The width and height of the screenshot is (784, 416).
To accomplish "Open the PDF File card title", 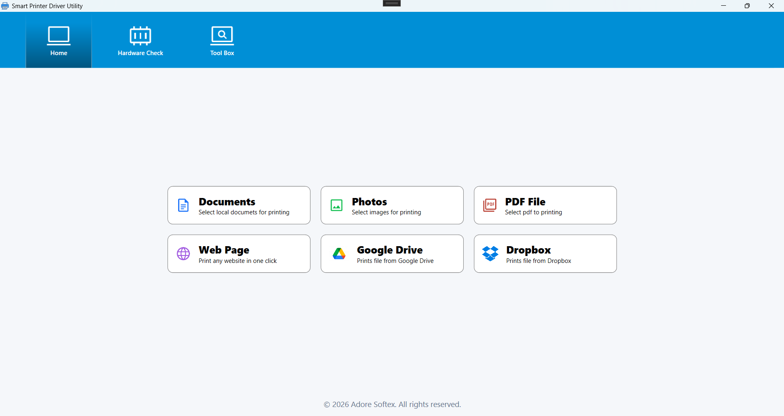I will pos(525,202).
